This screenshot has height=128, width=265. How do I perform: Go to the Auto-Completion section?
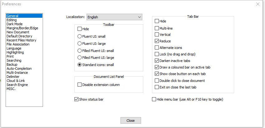pyautogui.click(x=19, y=69)
